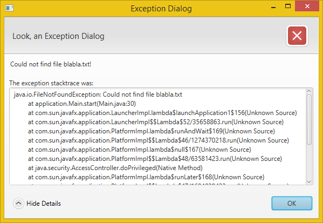Maximize the Exception Dialog window

pyautogui.click(x=288, y=6)
